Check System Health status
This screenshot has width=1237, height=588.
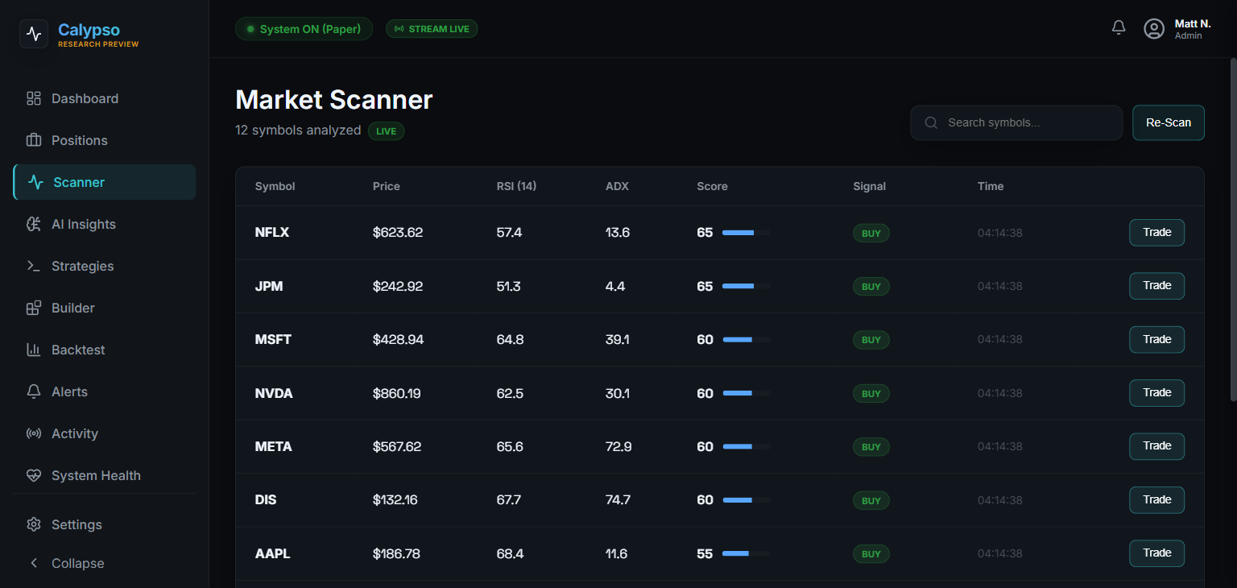94,475
